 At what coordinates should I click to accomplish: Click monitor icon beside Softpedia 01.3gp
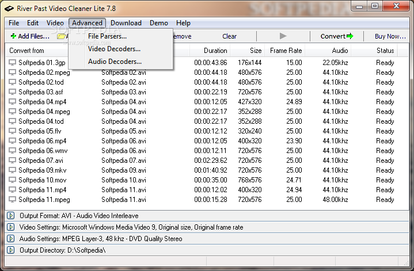12,63
